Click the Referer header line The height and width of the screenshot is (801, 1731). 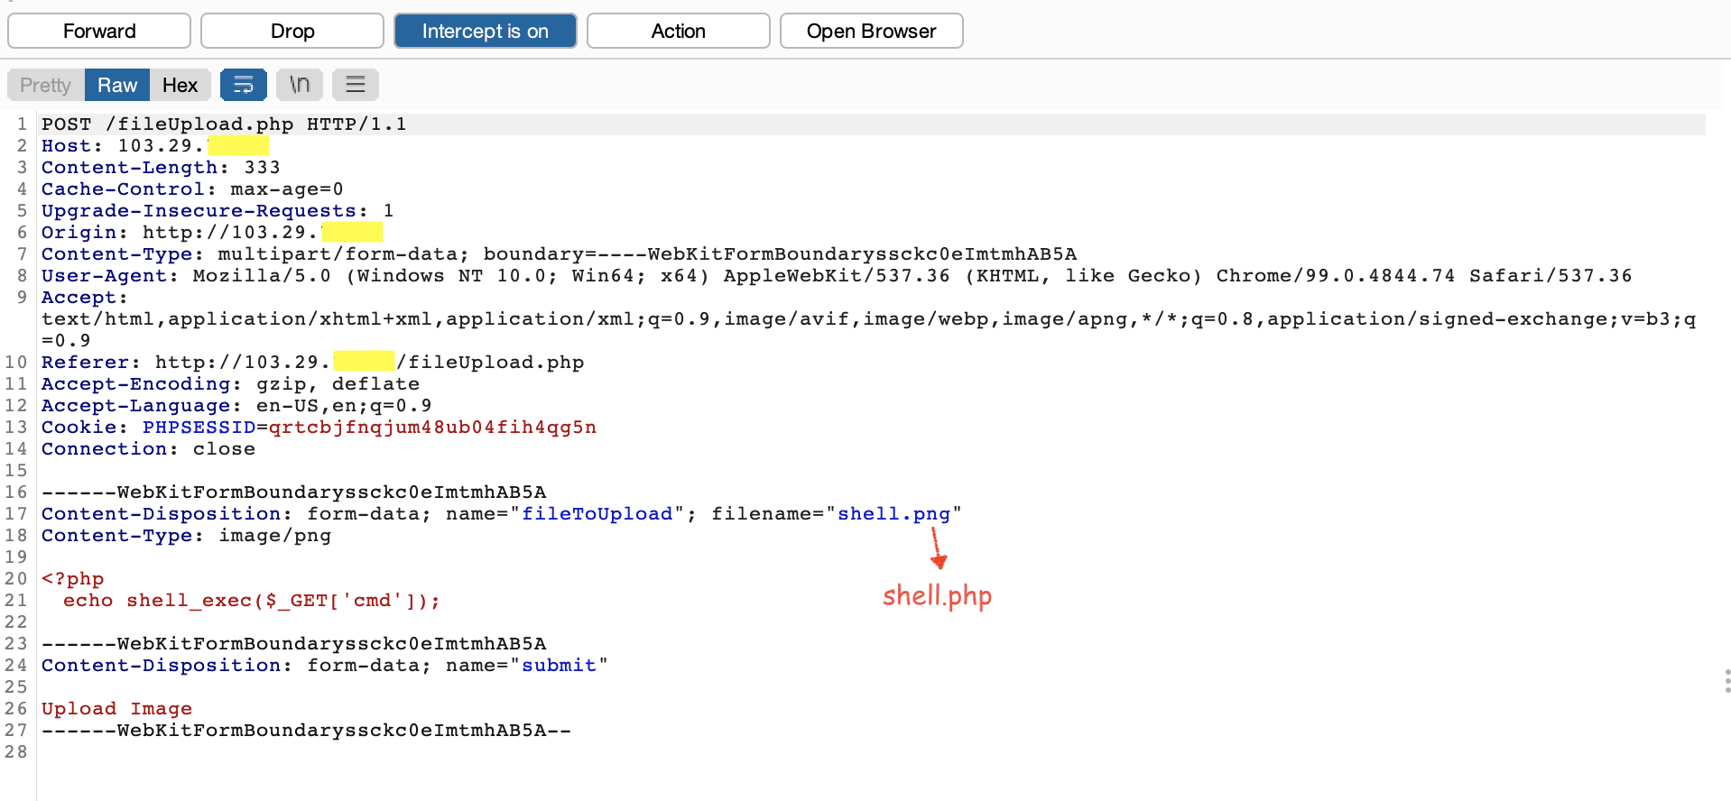(x=312, y=362)
